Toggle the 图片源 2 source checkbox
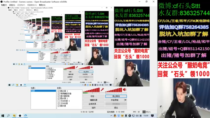Image resolution: width=210 pixels, height=118 pixels. pos(59,99)
